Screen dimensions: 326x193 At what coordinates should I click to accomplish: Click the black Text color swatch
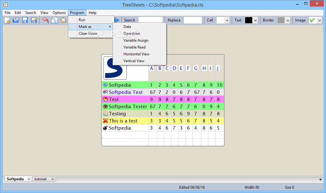pyautogui.click(x=249, y=21)
